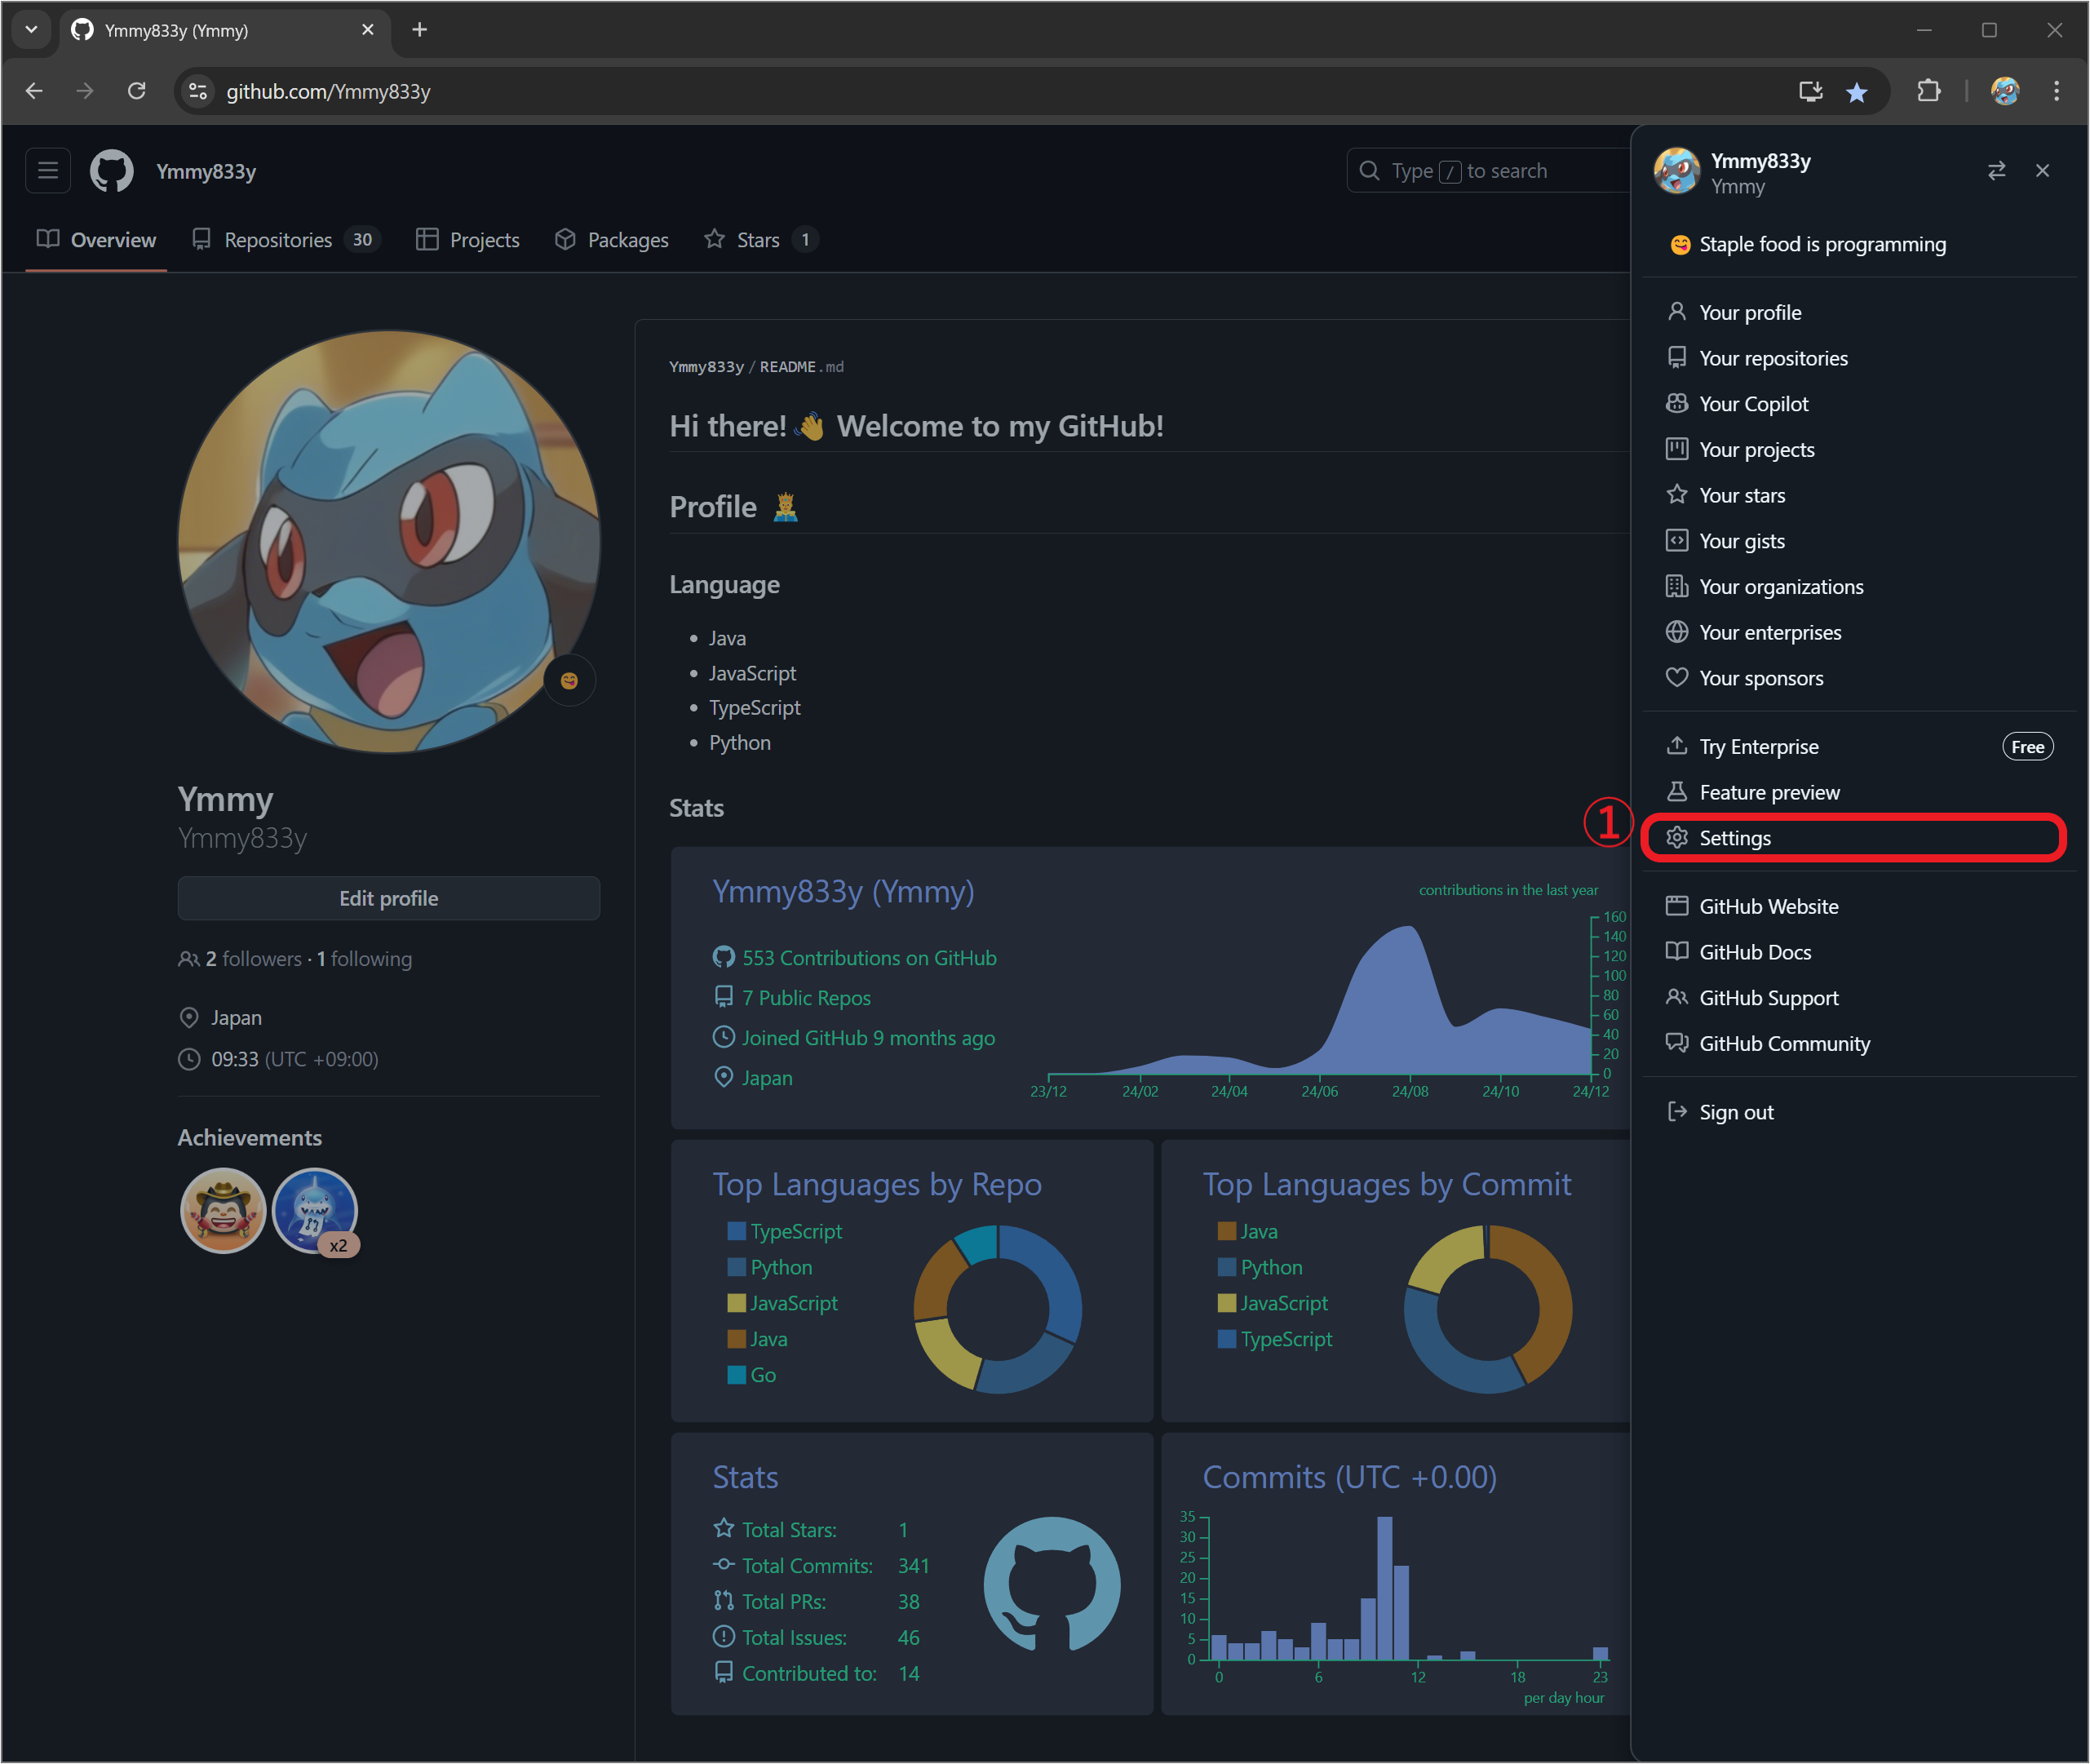2090x1764 pixels.
Task: Bookmark this page with star icon
Action: [1856, 92]
